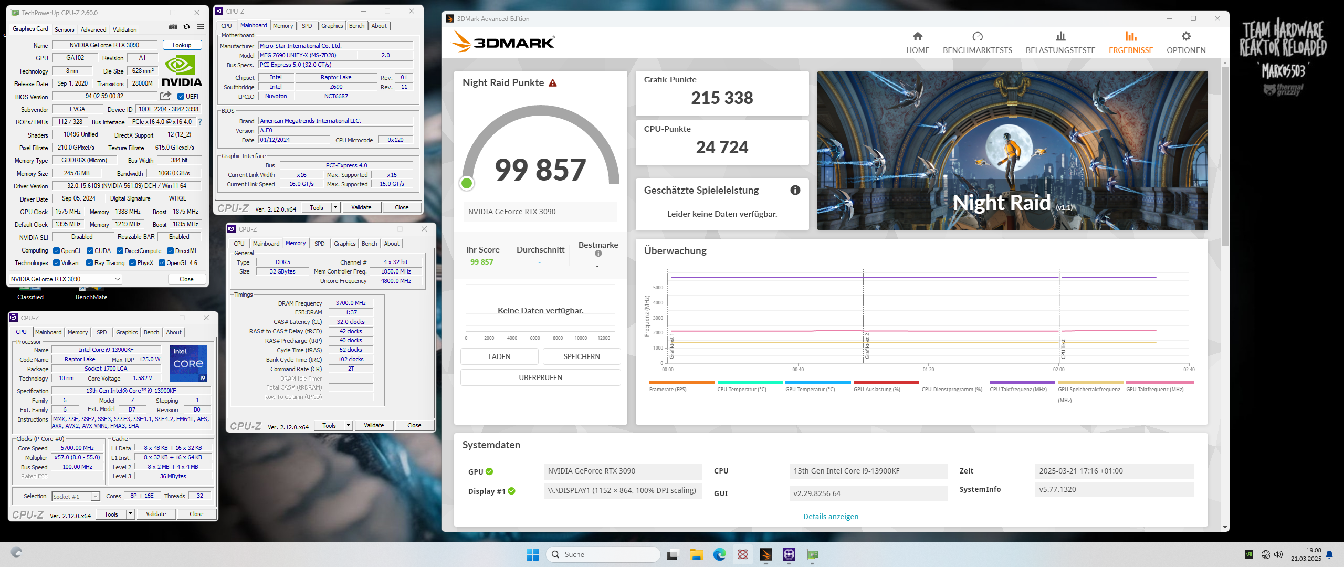
Task: Click the GPU-Z screenshot camera icon
Action: click(173, 27)
